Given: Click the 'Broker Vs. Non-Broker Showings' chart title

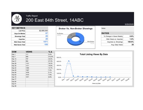Looking at the screenshot, I should click(76, 28).
